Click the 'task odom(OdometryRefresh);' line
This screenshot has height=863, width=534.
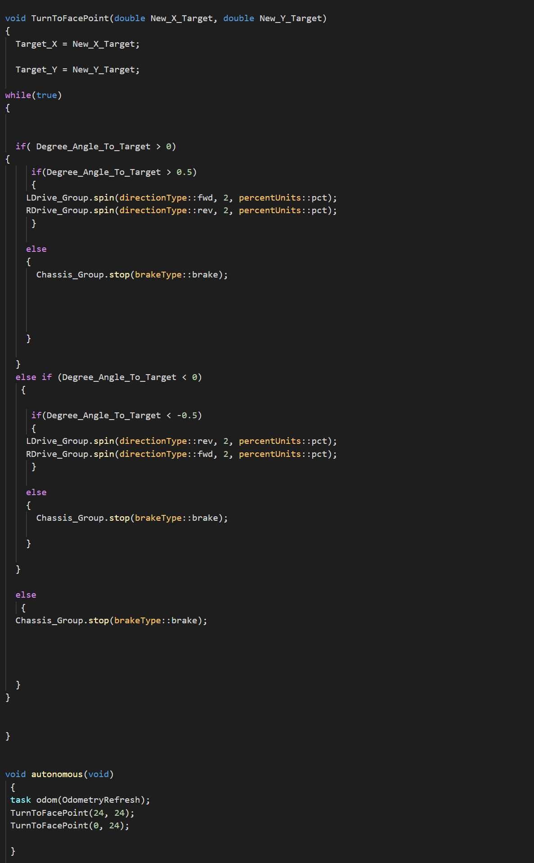(80, 800)
